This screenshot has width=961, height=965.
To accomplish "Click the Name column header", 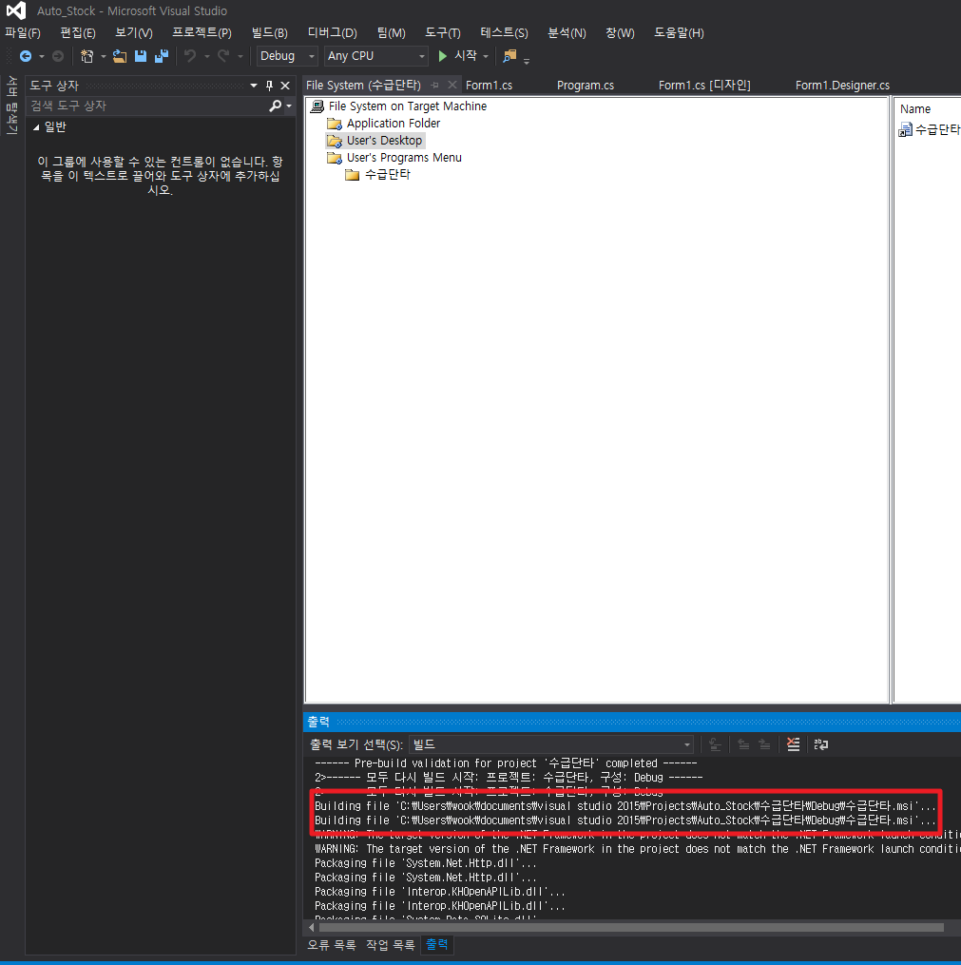I will pos(914,109).
